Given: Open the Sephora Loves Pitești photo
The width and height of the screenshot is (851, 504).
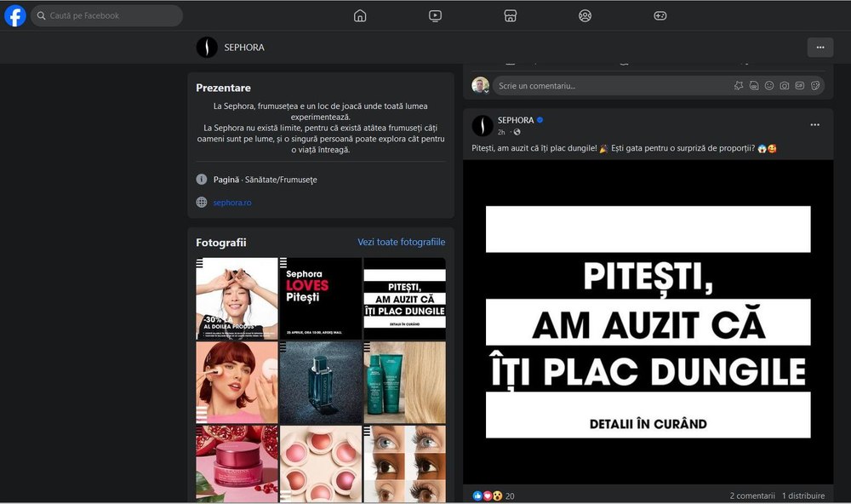Looking at the screenshot, I should pos(320,299).
